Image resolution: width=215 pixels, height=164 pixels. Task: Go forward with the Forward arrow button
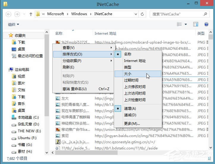(x=17, y=14)
